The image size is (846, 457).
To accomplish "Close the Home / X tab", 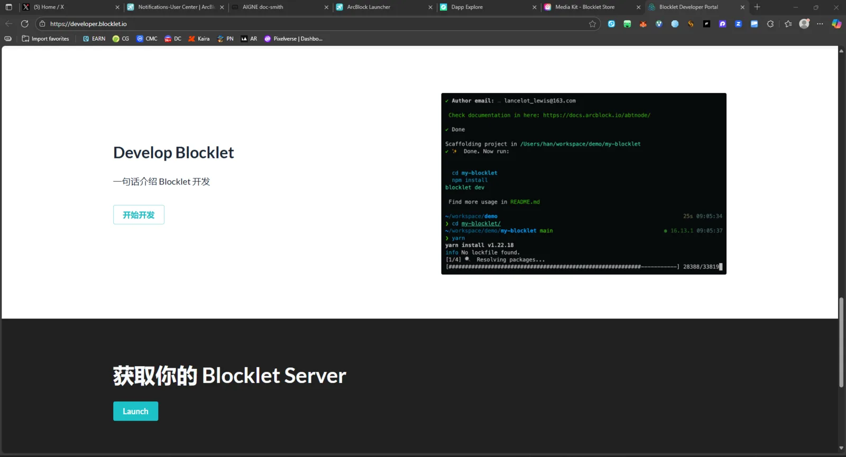I will coord(117,7).
